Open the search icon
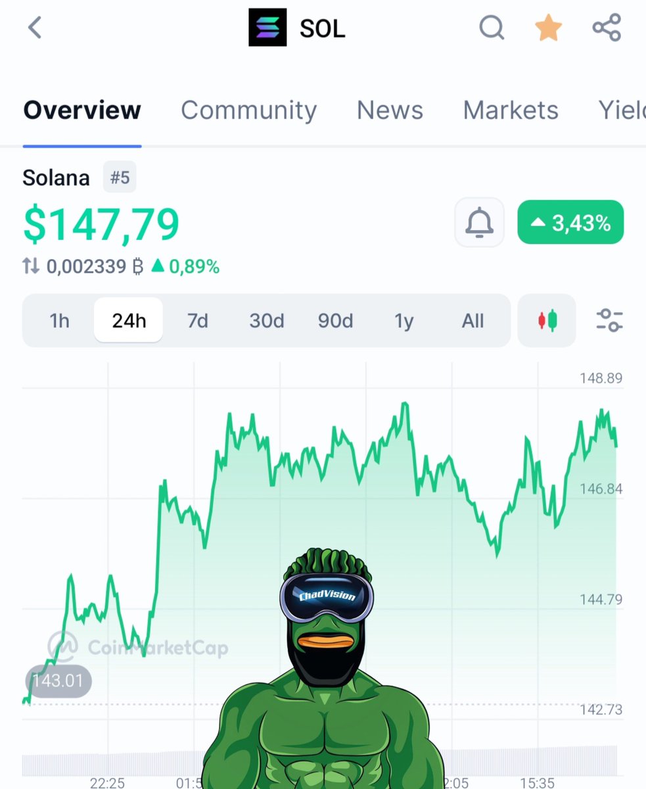Screen dimensions: 646x789 [x=492, y=28]
